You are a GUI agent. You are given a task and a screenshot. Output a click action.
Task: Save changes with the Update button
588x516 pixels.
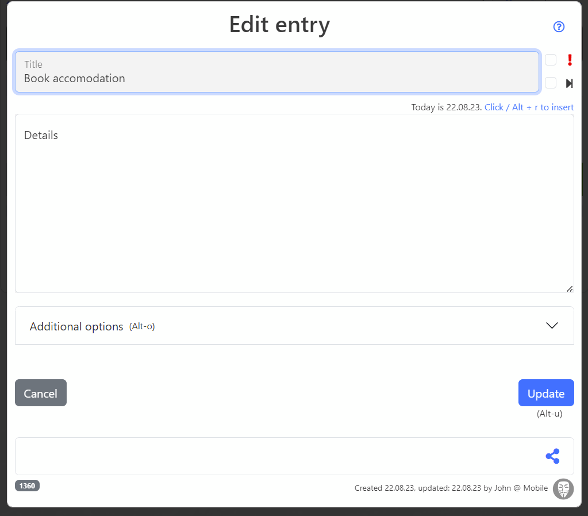click(545, 393)
